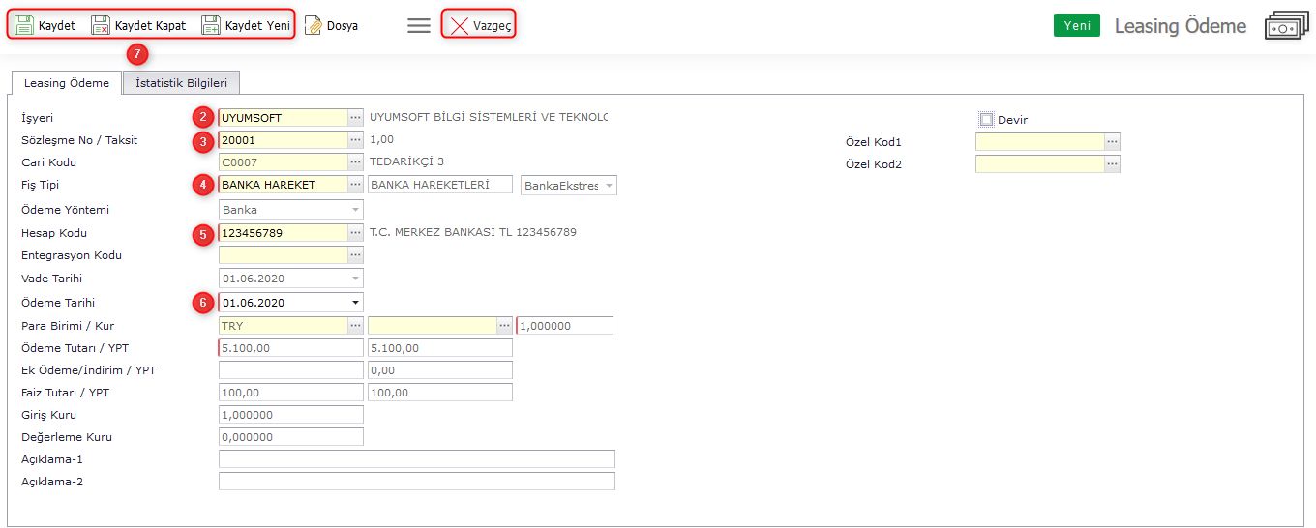Open the hamburger menu icon
The width and height of the screenshot is (1316, 528).
[418, 26]
